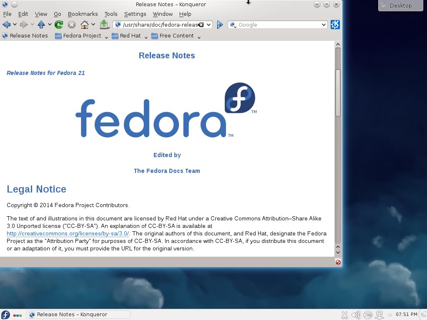Click the KDE gear animation icon
427x320 pixels.
tap(335, 25)
